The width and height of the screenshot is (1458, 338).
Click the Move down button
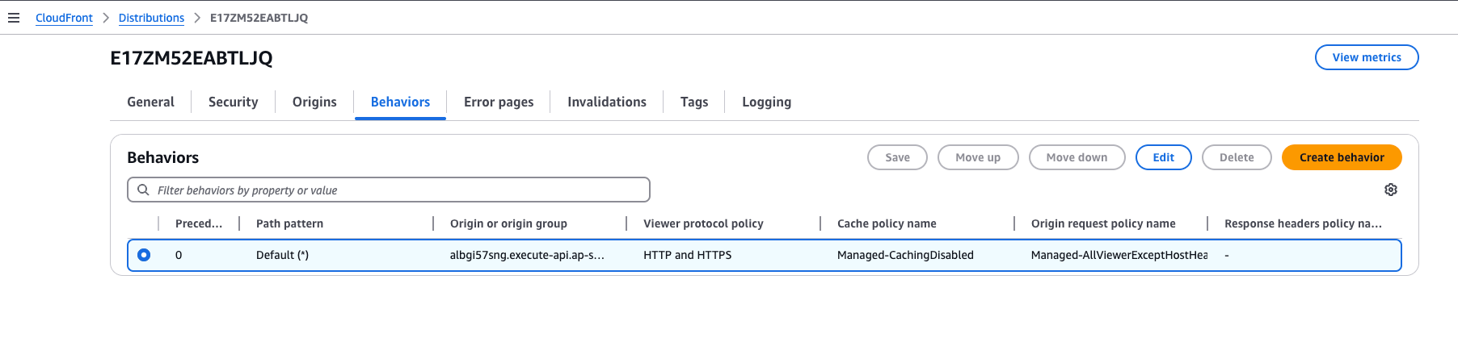(1077, 157)
